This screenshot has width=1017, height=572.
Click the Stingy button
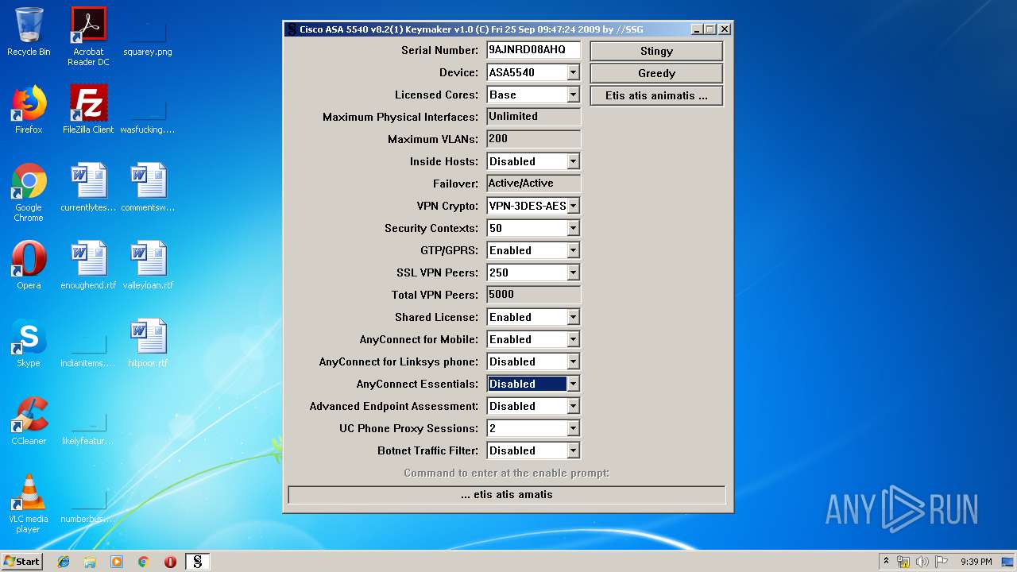click(x=656, y=51)
